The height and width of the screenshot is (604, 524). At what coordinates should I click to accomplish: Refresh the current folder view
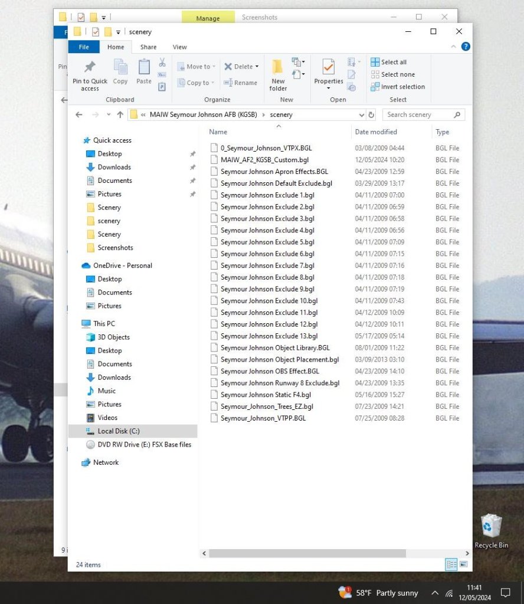(371, 115)
